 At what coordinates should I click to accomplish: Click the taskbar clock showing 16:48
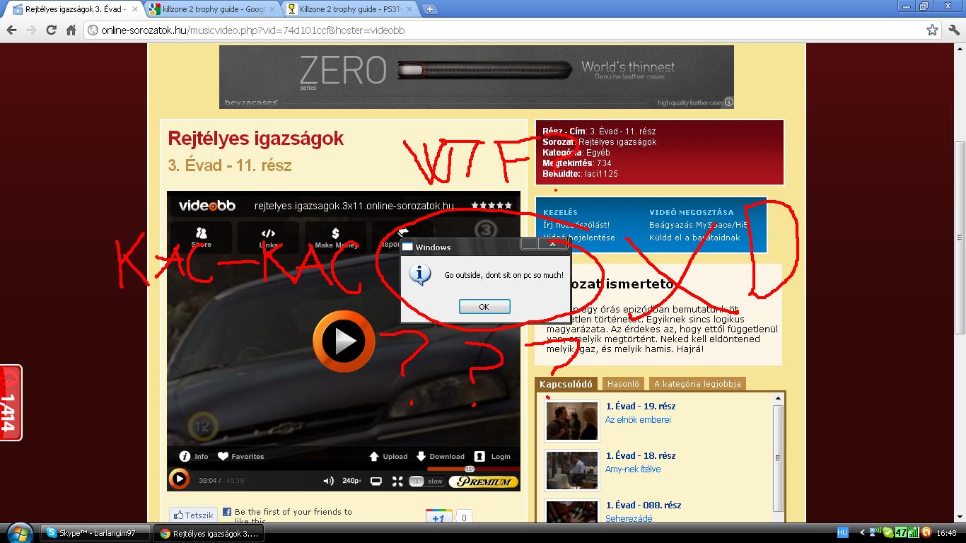(946, 533)
